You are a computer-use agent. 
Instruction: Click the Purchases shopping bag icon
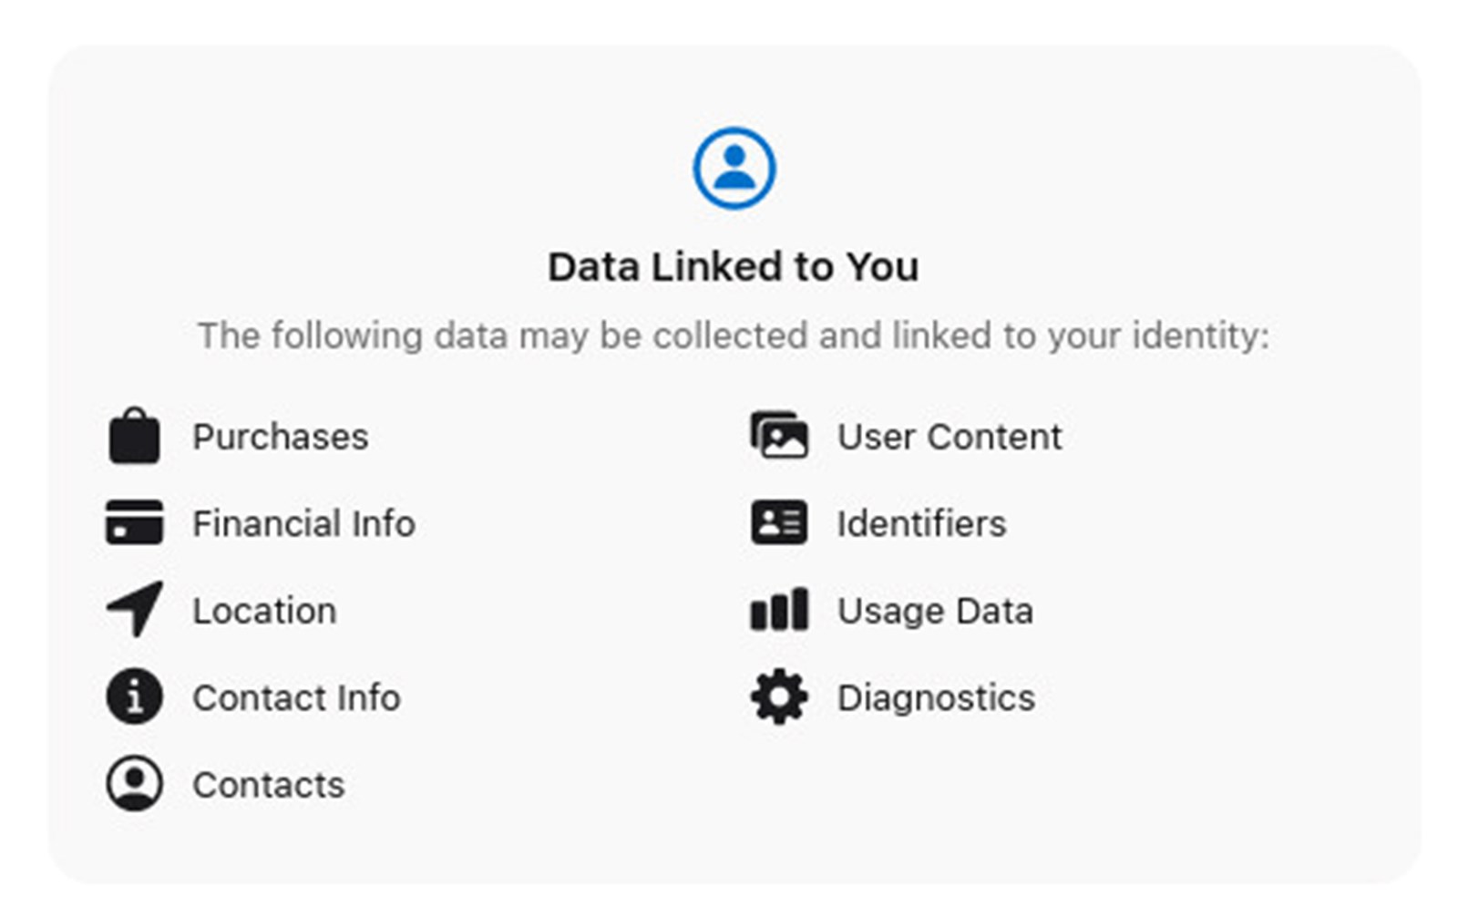(x=135, y=436)
